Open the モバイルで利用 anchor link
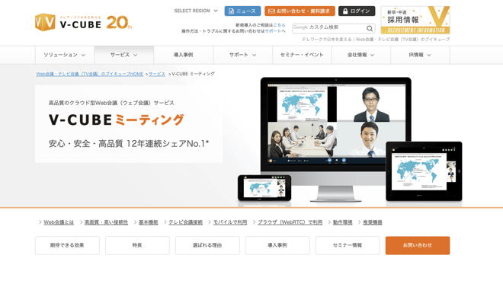The height and width of the screenshot is (281, 503). point(230,222)
